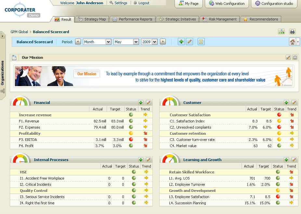Open F3. EBITDA row
The height and width of the screenshot is (214, 301).
pos(81,140)
